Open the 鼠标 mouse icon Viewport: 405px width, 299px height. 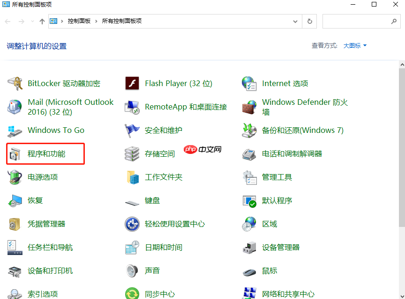(x=249, y=272)
